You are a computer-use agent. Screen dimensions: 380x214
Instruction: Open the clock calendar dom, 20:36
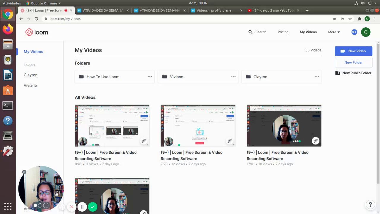198,3
